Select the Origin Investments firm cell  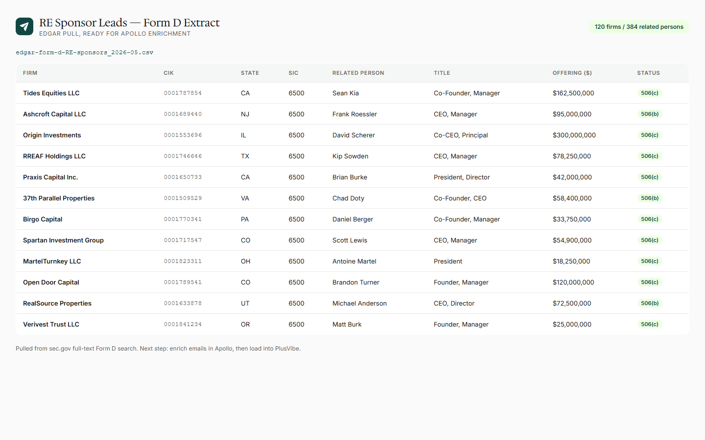pos(52,135)
